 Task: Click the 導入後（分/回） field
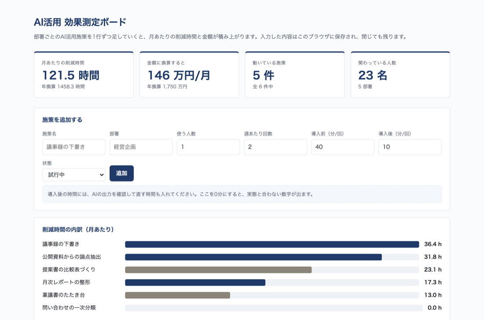tap(410, 147)
